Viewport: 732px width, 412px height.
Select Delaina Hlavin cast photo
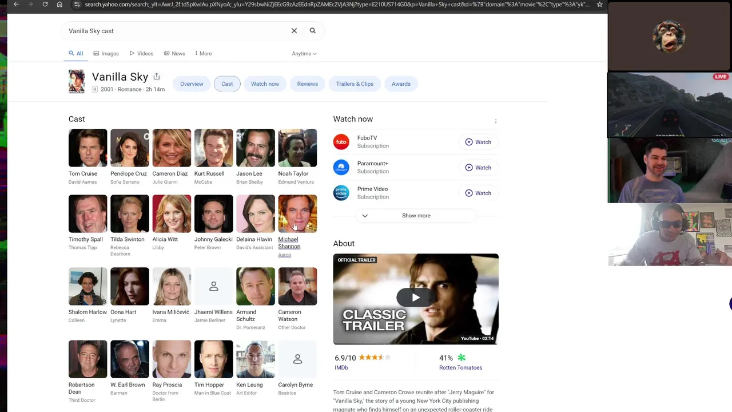(x=256, y=213)
